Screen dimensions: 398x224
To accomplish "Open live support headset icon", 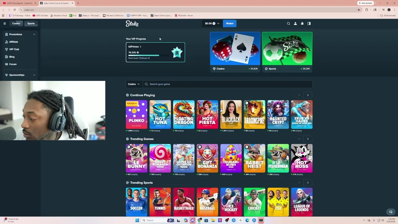I will coord(391,212).
